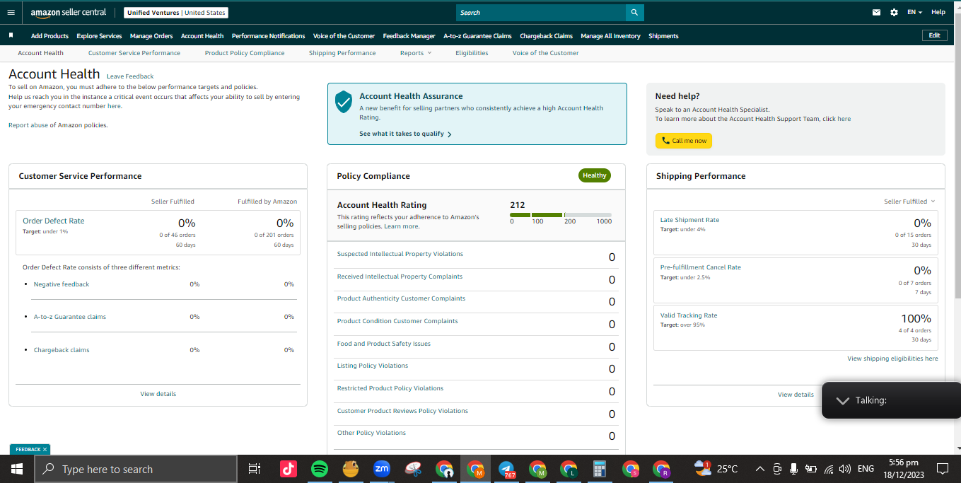Screen dimensions: 961x483
Task: Click the Account Health Assurance shield icon
Action: [343, 102]
